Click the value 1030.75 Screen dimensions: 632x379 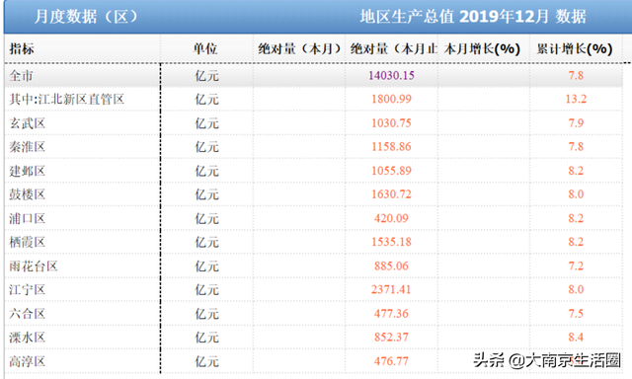coord(391,122)
